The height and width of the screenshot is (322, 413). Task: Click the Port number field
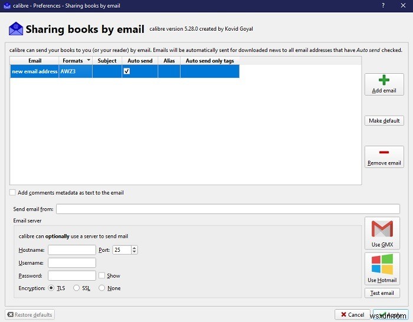[x=122, y=249]
